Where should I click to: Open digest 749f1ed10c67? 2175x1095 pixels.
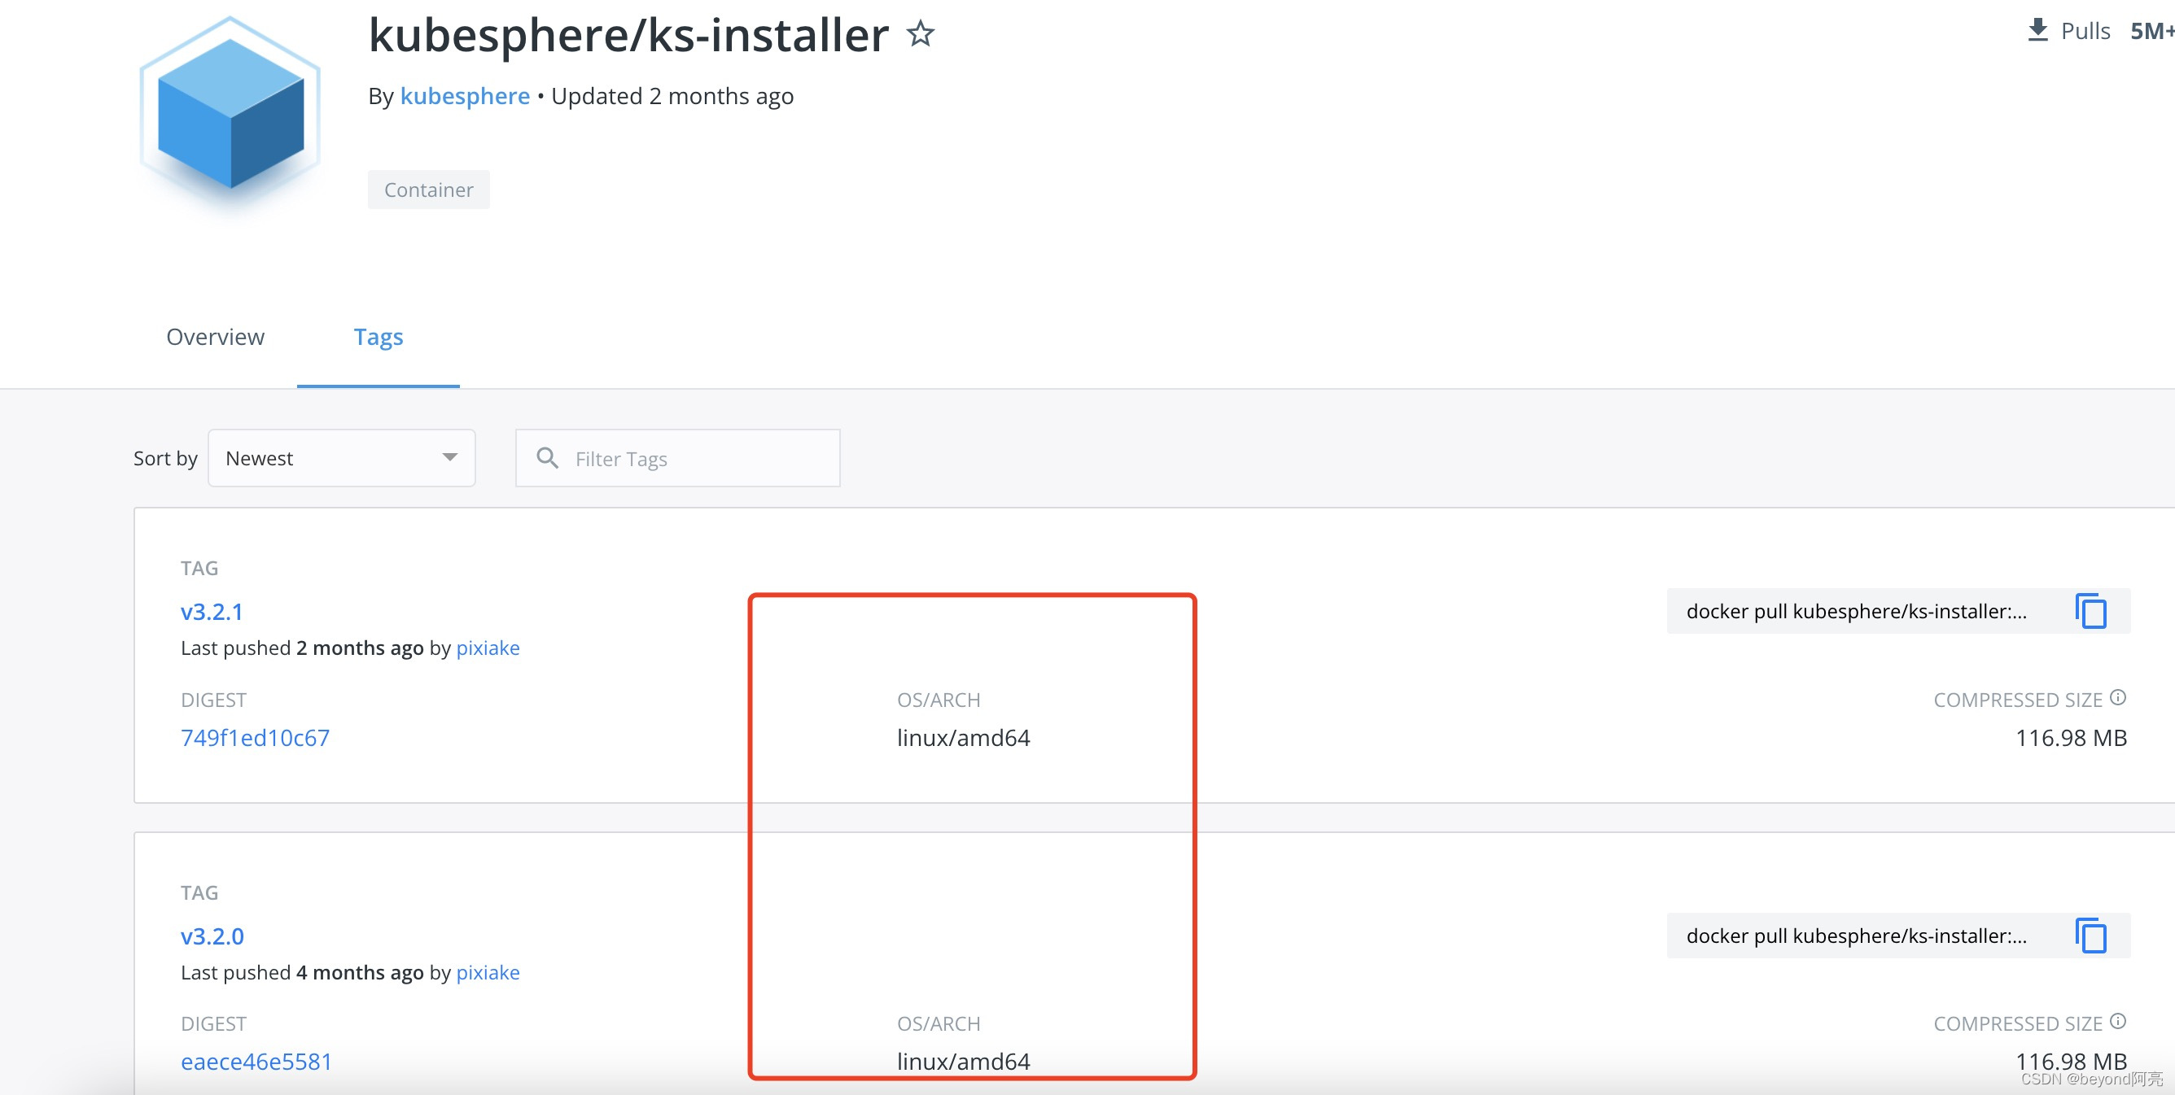255,738
